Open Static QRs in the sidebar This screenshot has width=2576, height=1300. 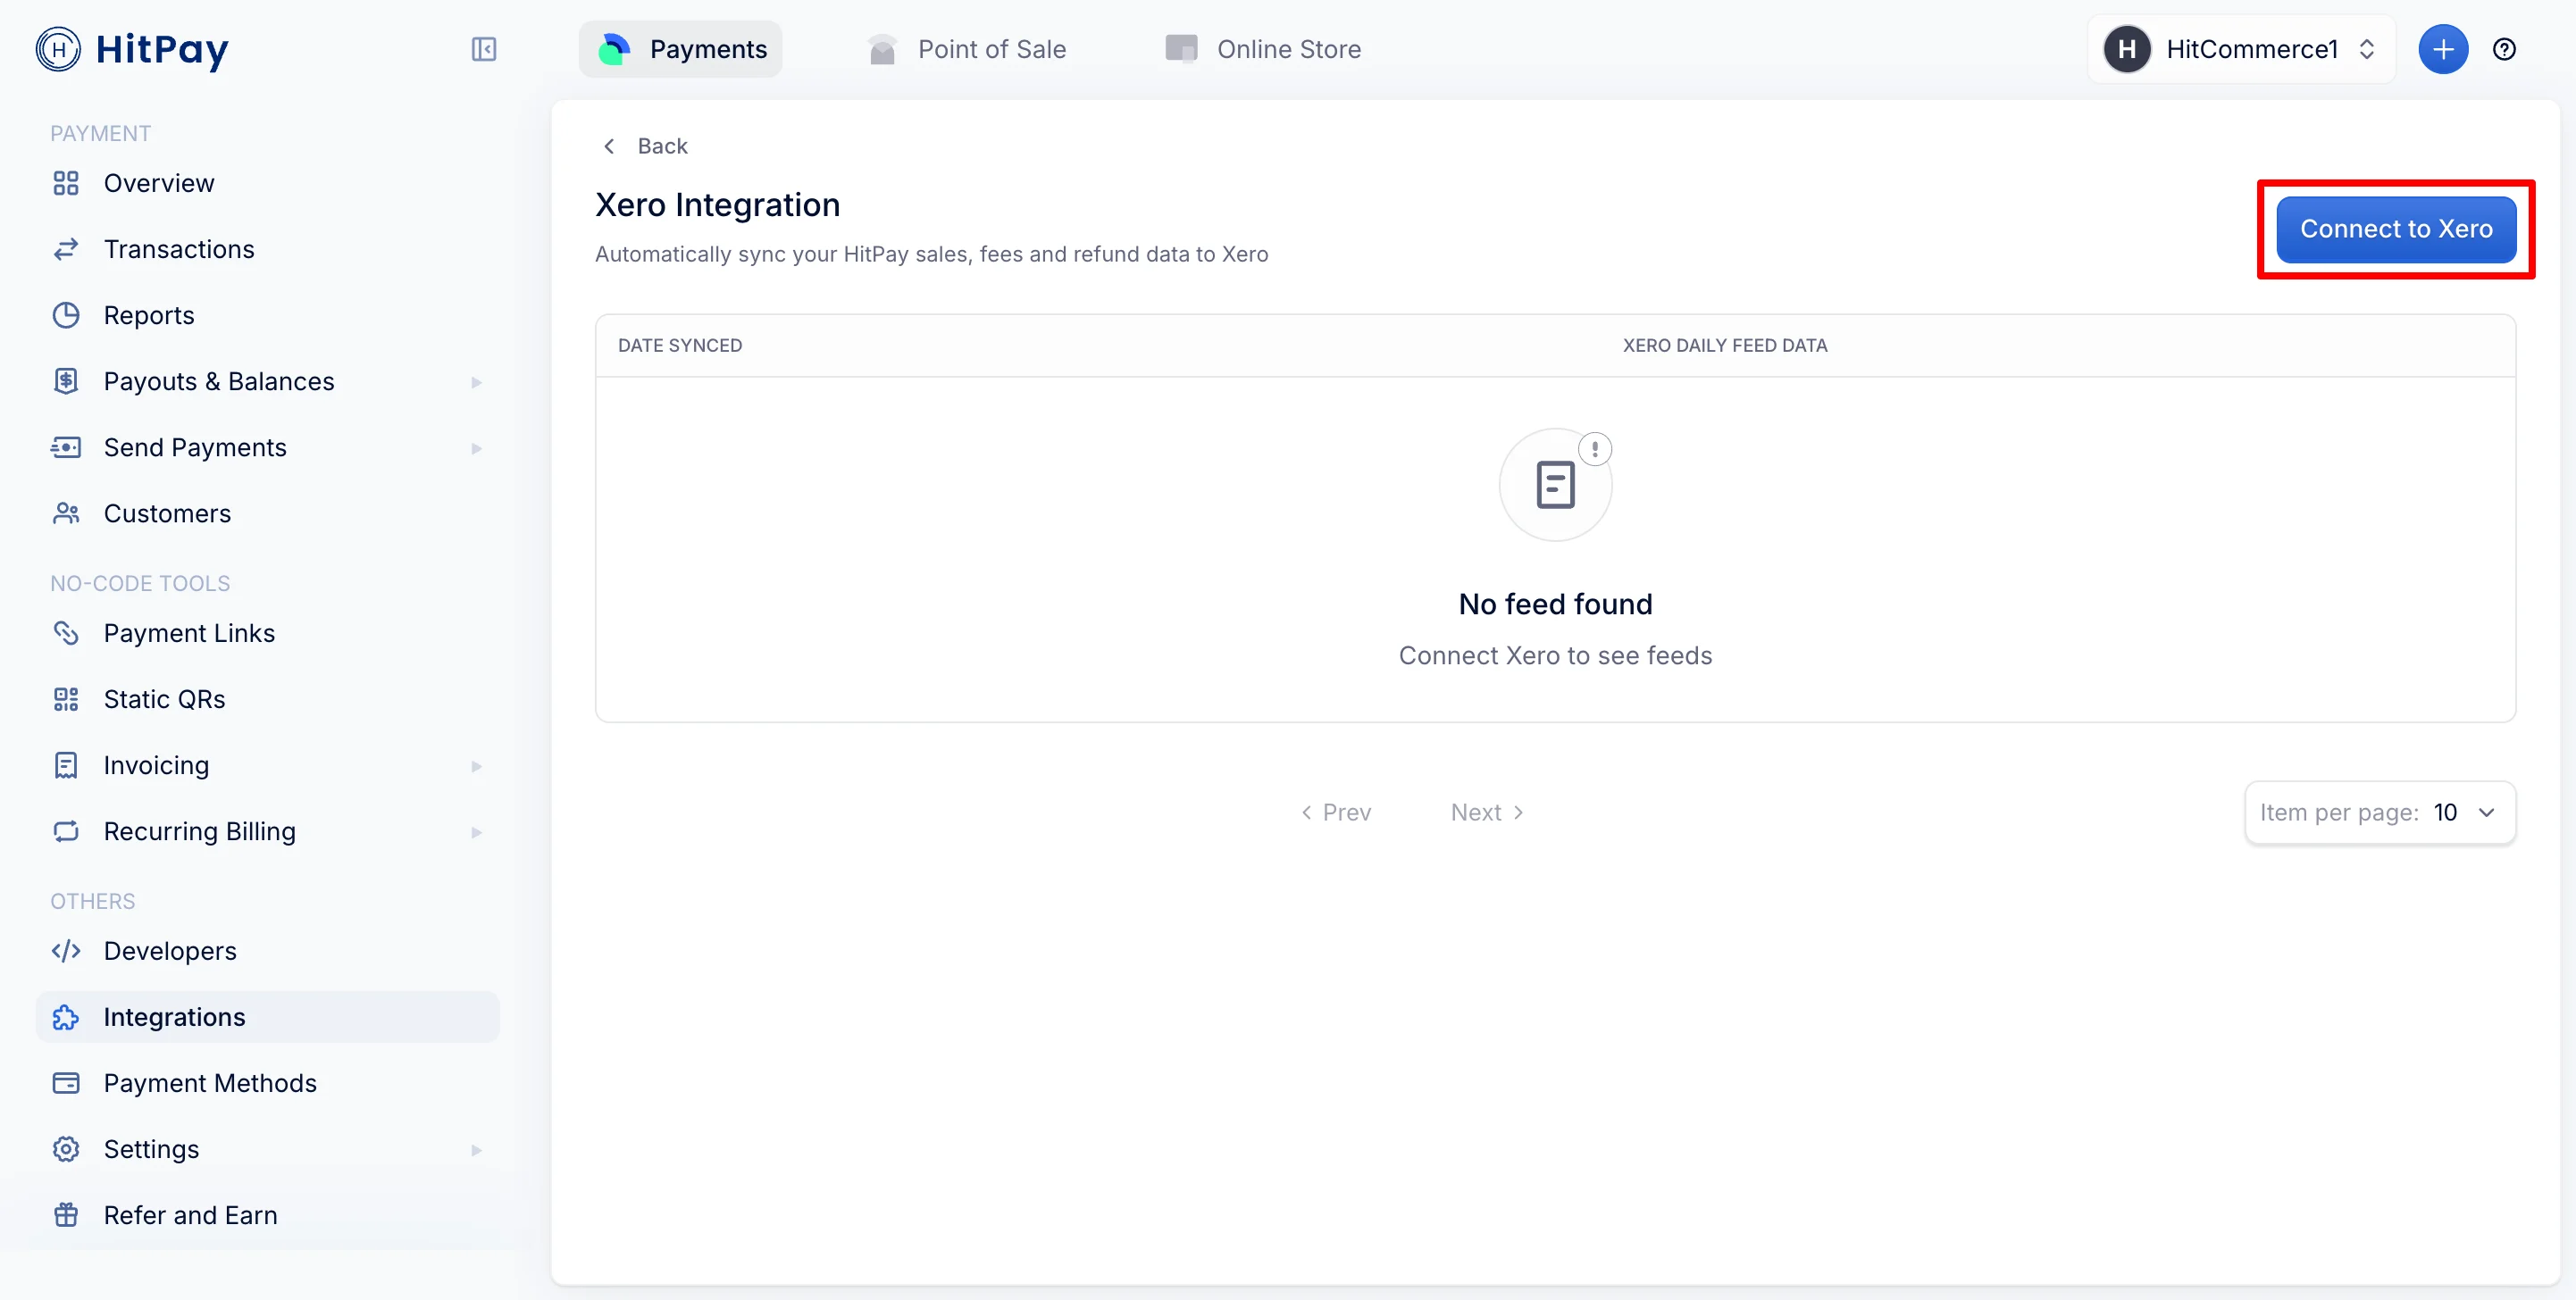[x=267, y=698]
